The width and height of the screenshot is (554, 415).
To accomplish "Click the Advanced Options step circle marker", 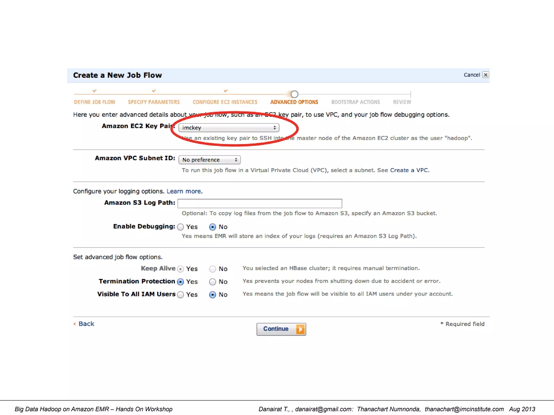I will pyautogui.click(x=294, y=94).
